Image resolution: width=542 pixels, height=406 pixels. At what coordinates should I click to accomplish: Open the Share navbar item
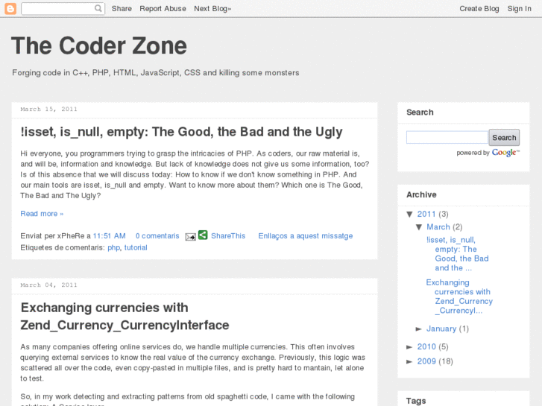[122, 9]
